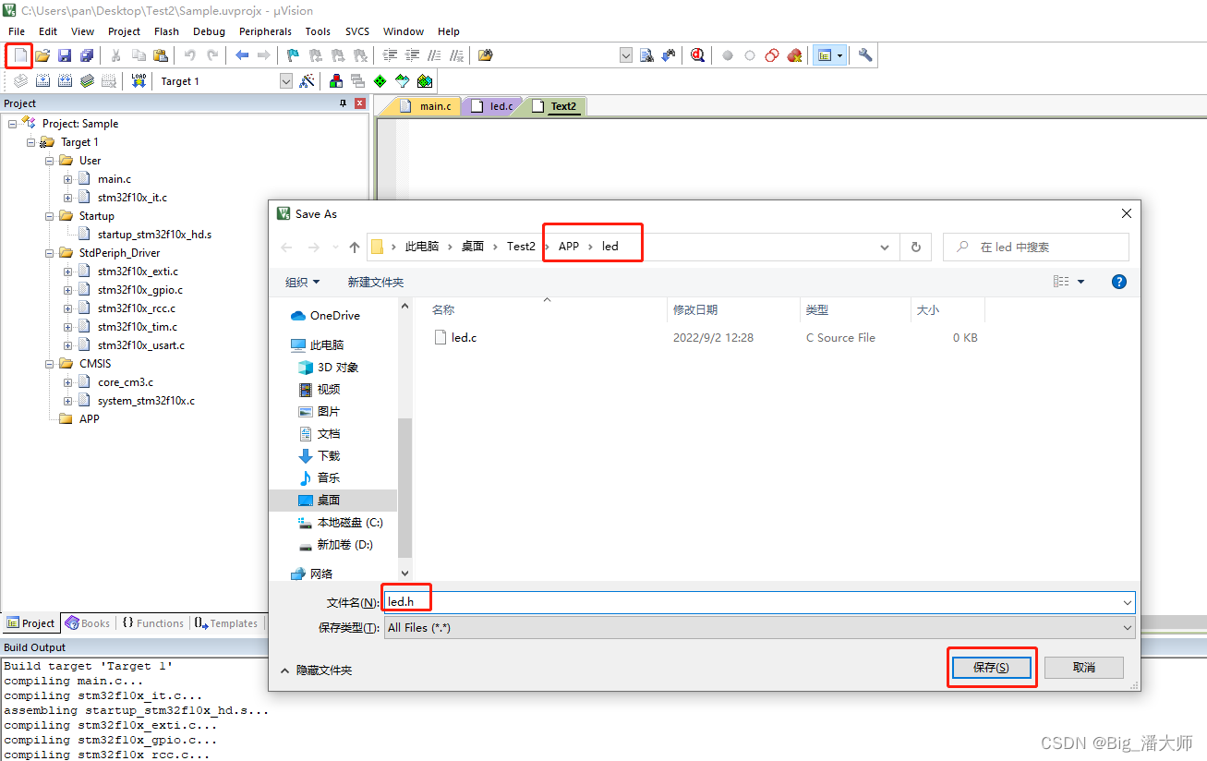Image resolution: width=1207 pixels, height=761 pixels.
Task: Open the Project menu
Action: pyautogui.click(x=124, y=31)
